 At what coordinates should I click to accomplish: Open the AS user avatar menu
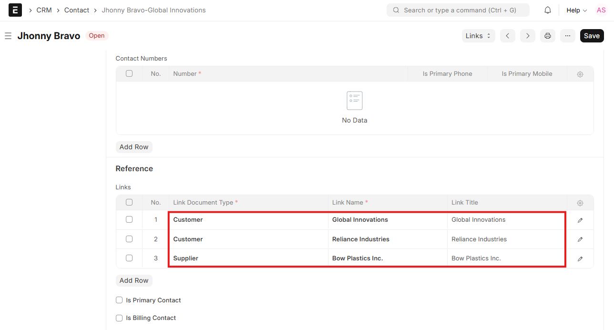tap(601, 10)
